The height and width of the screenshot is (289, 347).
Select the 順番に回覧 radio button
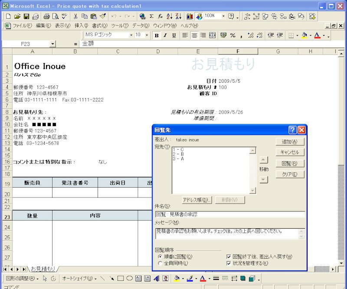click(160, 257)
